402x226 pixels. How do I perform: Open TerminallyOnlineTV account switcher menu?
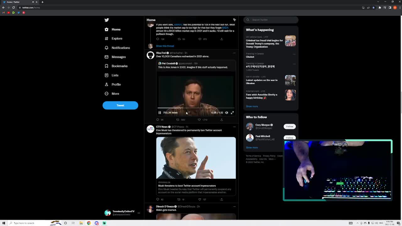click(x=139, y=213)
